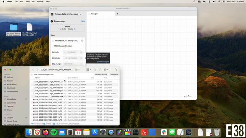
Task: Click the info icon next to U-BLOX RINEX
Action: [x=75, y=29]
